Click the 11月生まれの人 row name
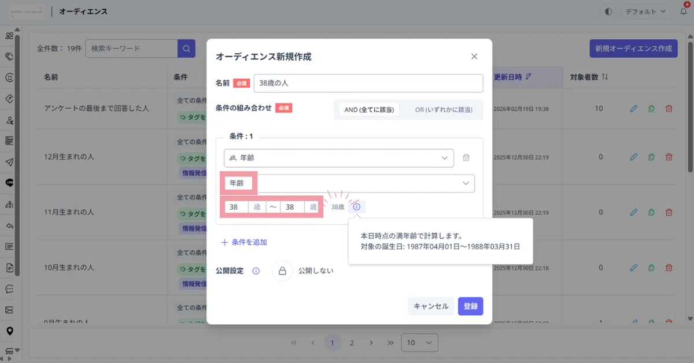694x363 pixels. pos(69,212)
